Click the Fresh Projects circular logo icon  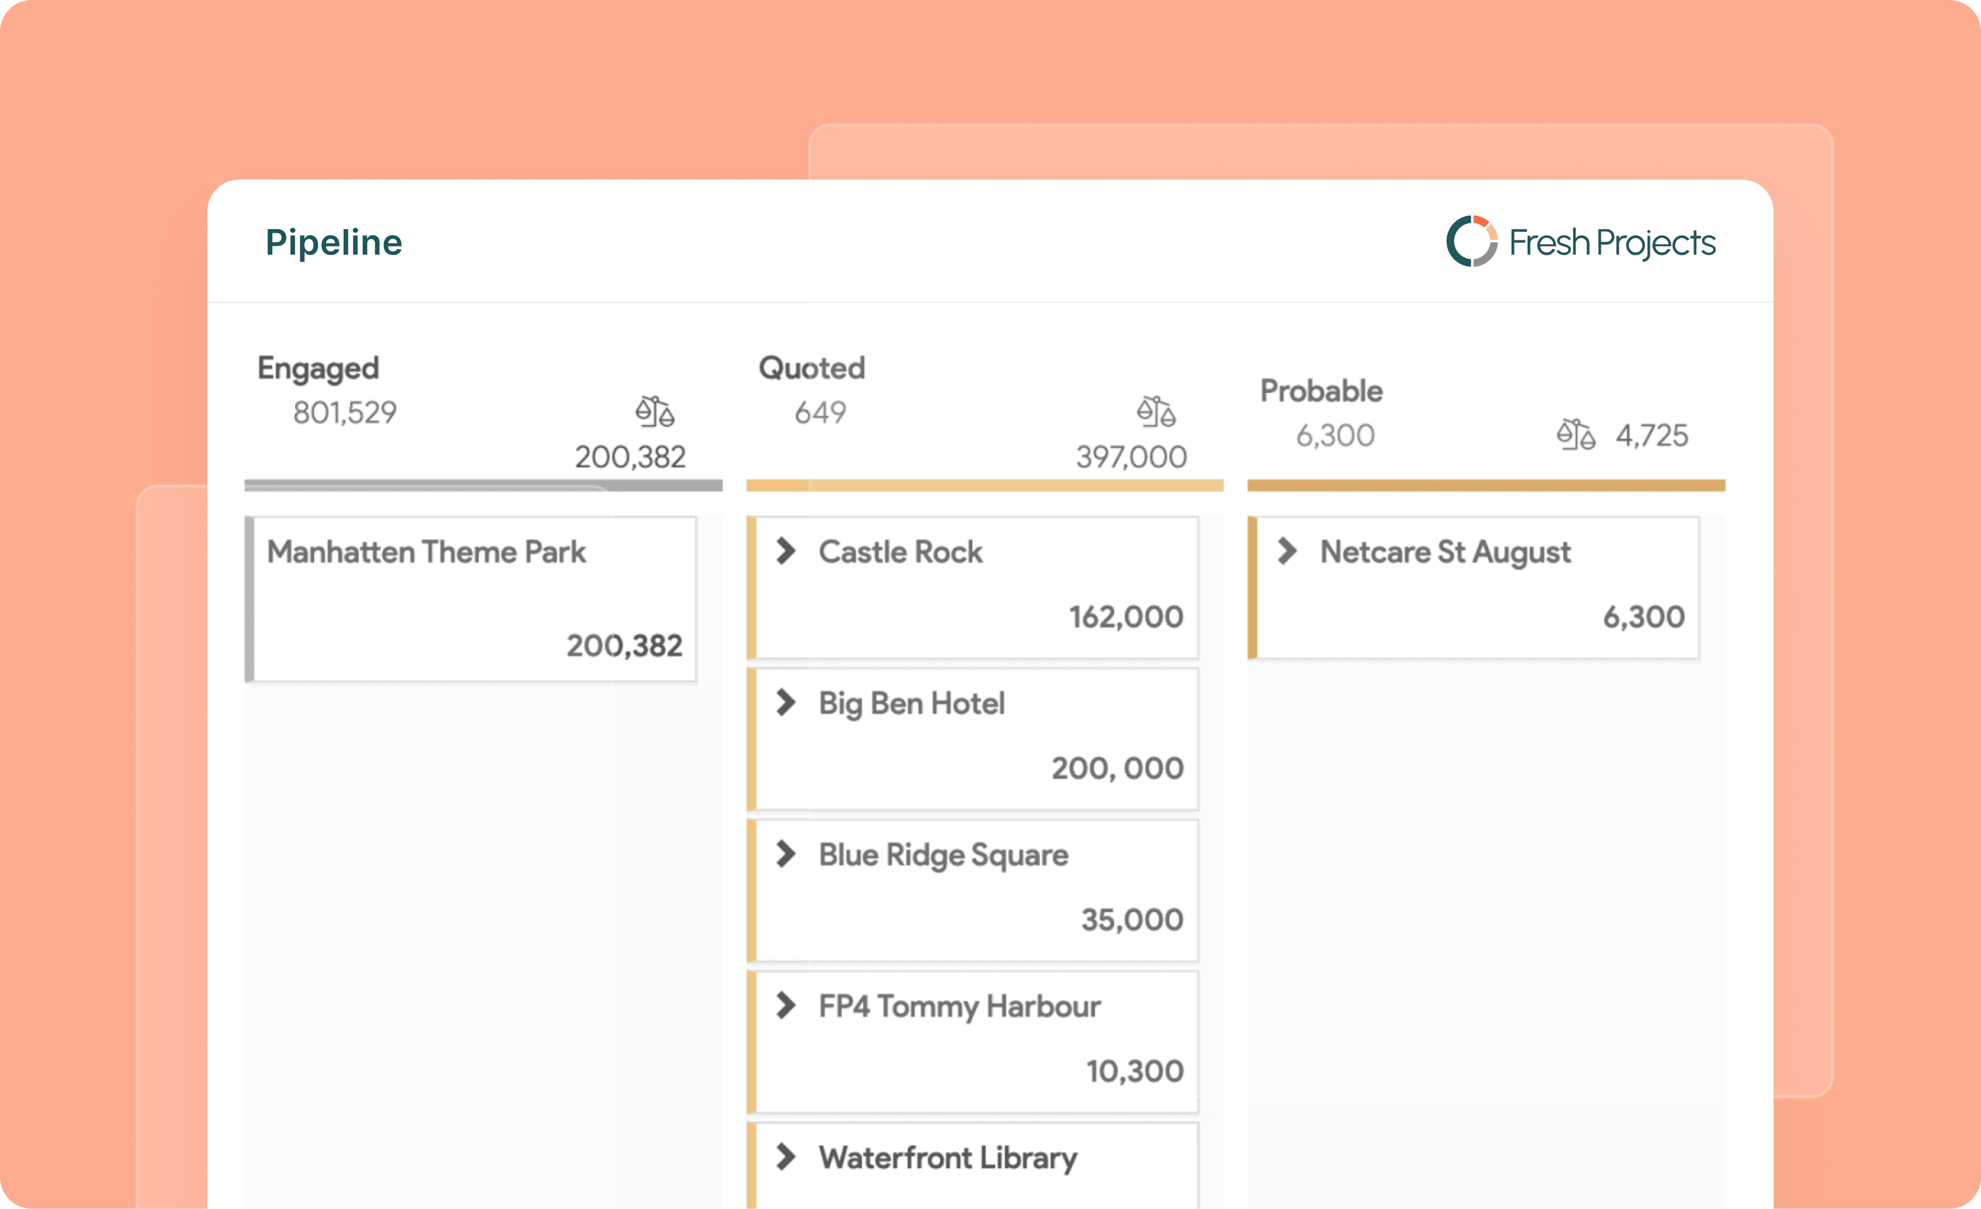[1471, 241]
